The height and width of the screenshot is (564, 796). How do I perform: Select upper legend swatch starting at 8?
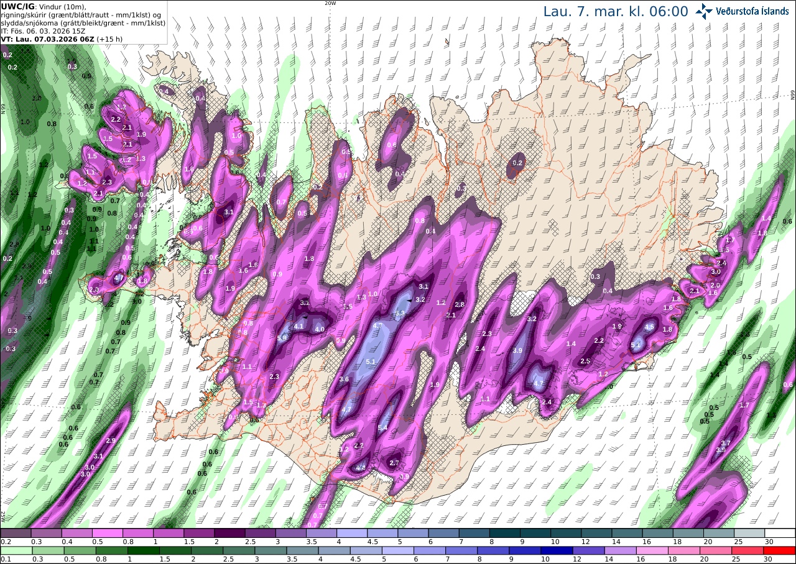click(x=505, y=533)
